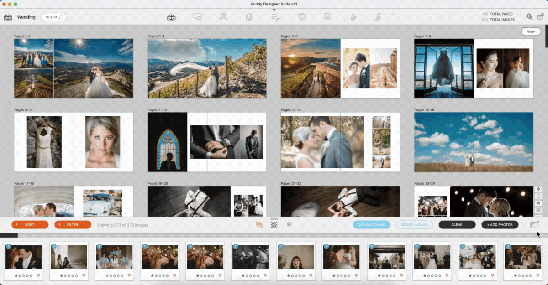Click the shuffle icon in right side tools
548x285 pixels.
coord(538,203)
